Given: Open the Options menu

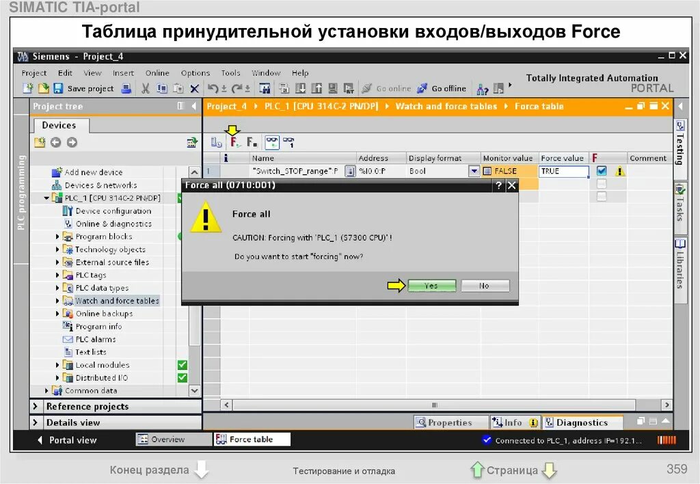Looking at the screenshot, I should [x=195, y=72].
